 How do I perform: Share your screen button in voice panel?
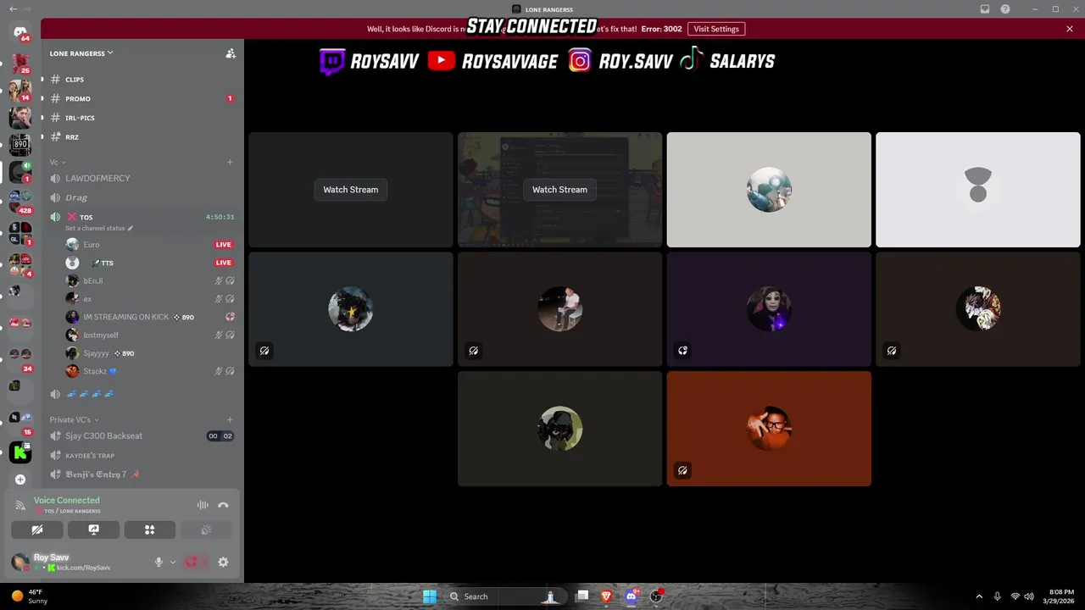93,530
